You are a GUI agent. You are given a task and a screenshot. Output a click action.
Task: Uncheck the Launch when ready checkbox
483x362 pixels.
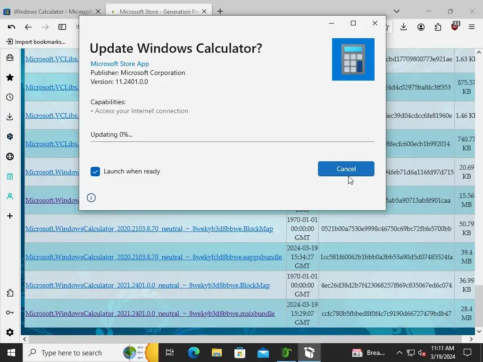[95, 172]
